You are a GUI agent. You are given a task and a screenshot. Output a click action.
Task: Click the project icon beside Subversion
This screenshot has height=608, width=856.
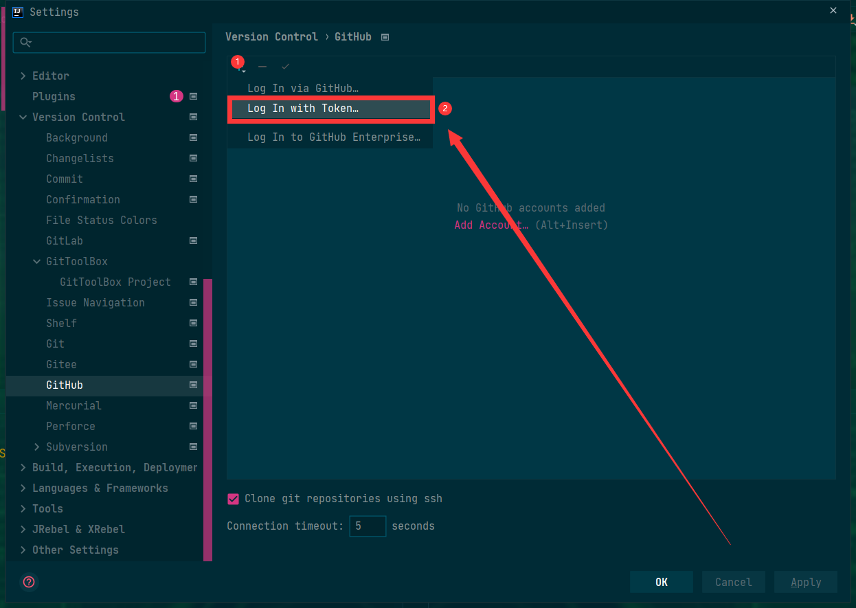tap(194, 447)
